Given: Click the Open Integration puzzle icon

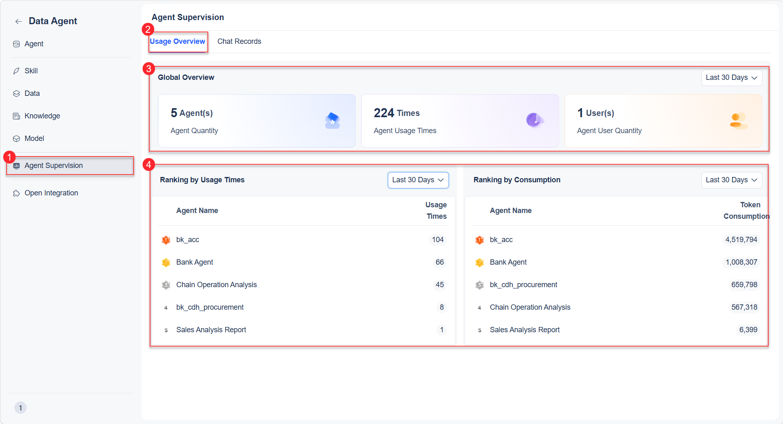Looking at the screenshot, I should 16,193.
